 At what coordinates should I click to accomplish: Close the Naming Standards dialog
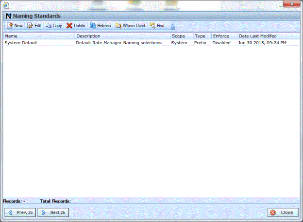pos(283,212)
